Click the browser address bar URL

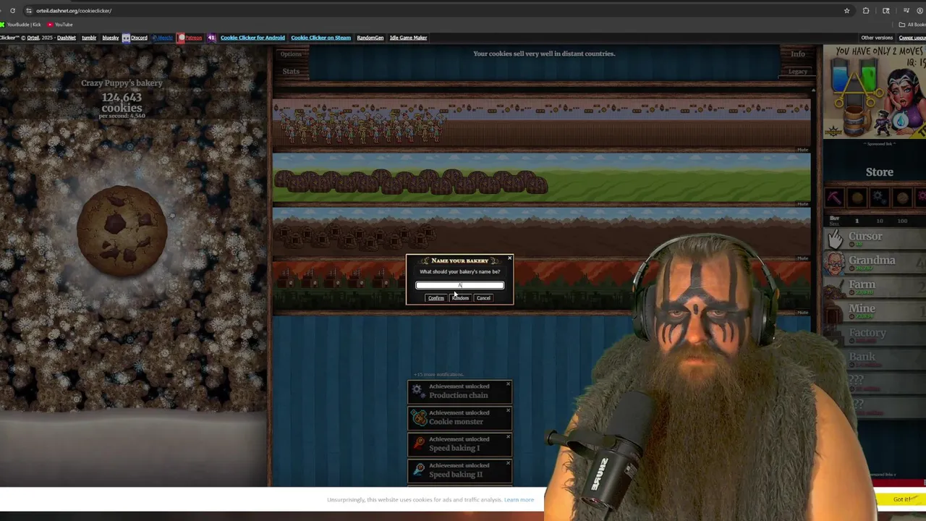[74, 11]
